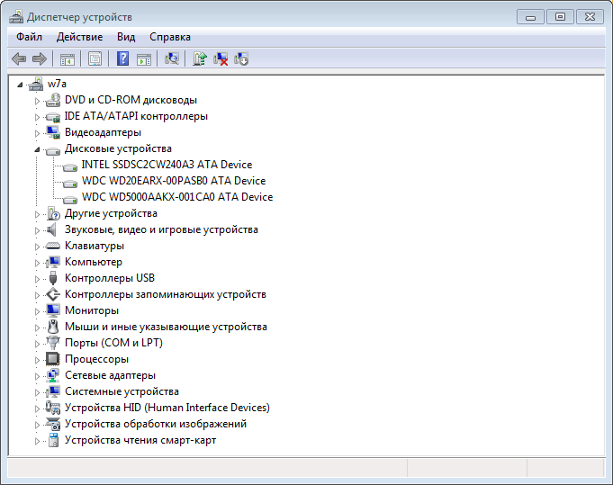Select the w7a computer name
613x485 pixels.
coord(57,84)
